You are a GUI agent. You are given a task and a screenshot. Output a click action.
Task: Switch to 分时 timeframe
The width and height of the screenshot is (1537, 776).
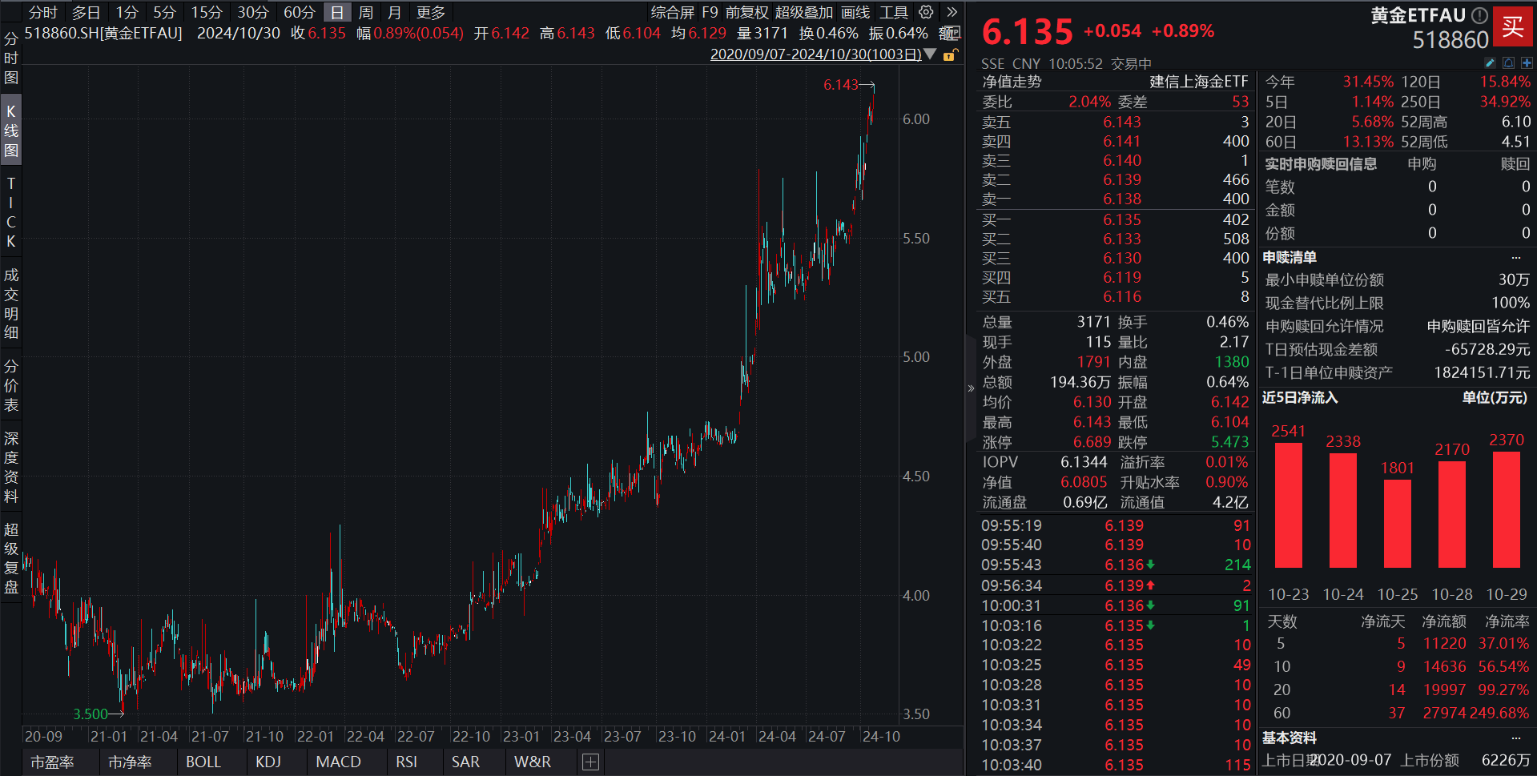pyautogui.click(x=43, y=12)
